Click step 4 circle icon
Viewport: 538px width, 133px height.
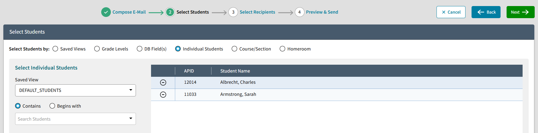coord(299,12)
